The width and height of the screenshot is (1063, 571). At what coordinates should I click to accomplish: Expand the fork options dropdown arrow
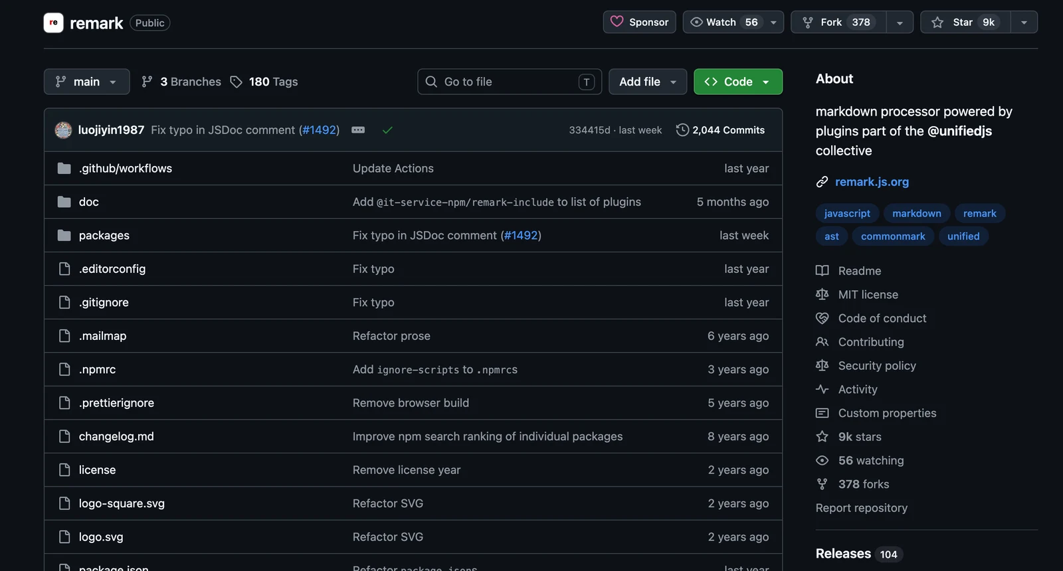coord(900,23)
